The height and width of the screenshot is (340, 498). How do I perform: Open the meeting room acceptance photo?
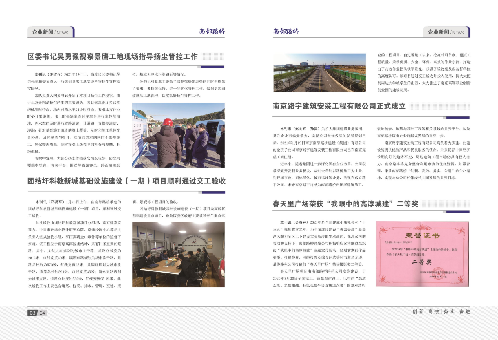pyautogui.click(x=179, y=254)
